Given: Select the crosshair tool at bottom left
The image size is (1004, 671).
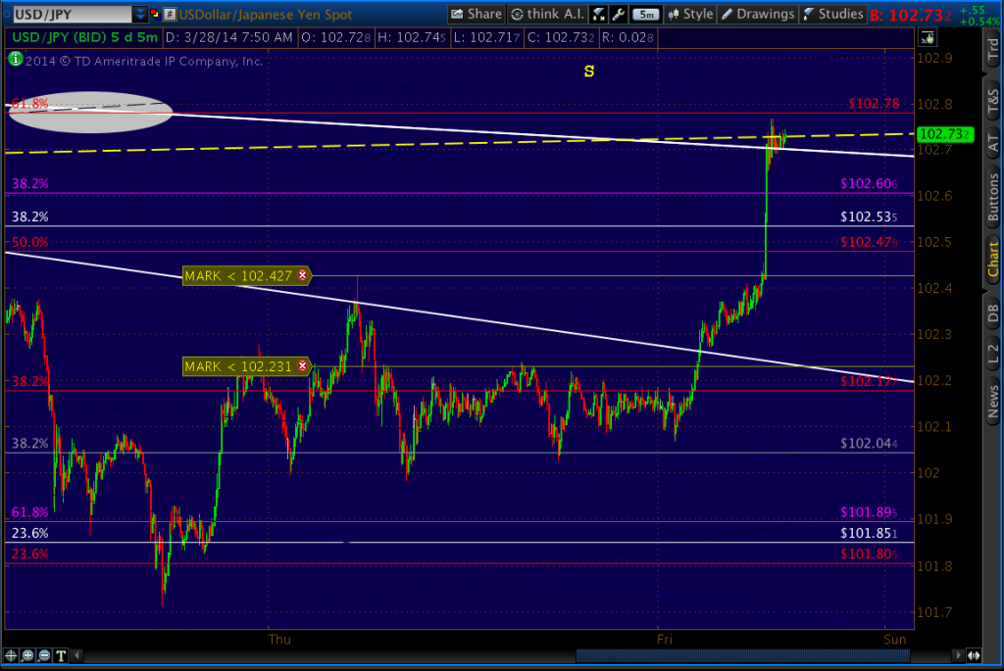Looking at the screenshot, I should (10, 654).
